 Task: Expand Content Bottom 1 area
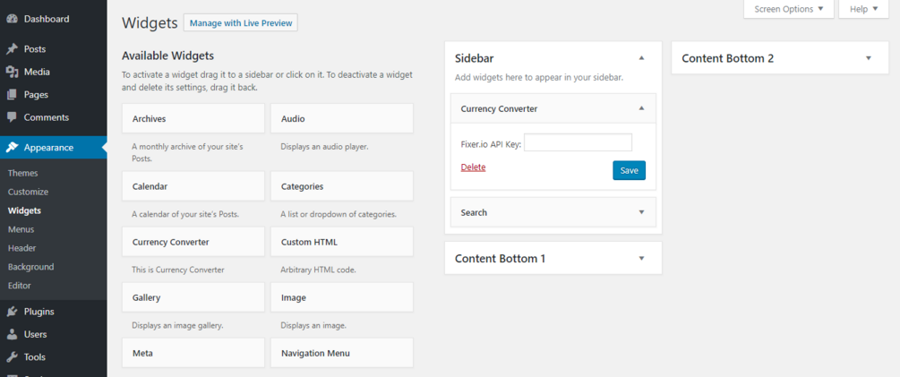click(641, 258)
